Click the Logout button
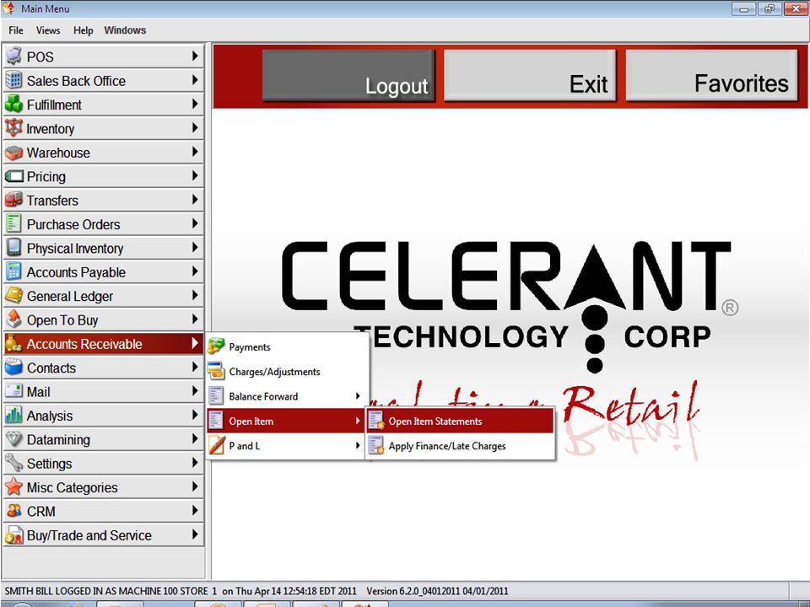 click(x=348, y=75)
